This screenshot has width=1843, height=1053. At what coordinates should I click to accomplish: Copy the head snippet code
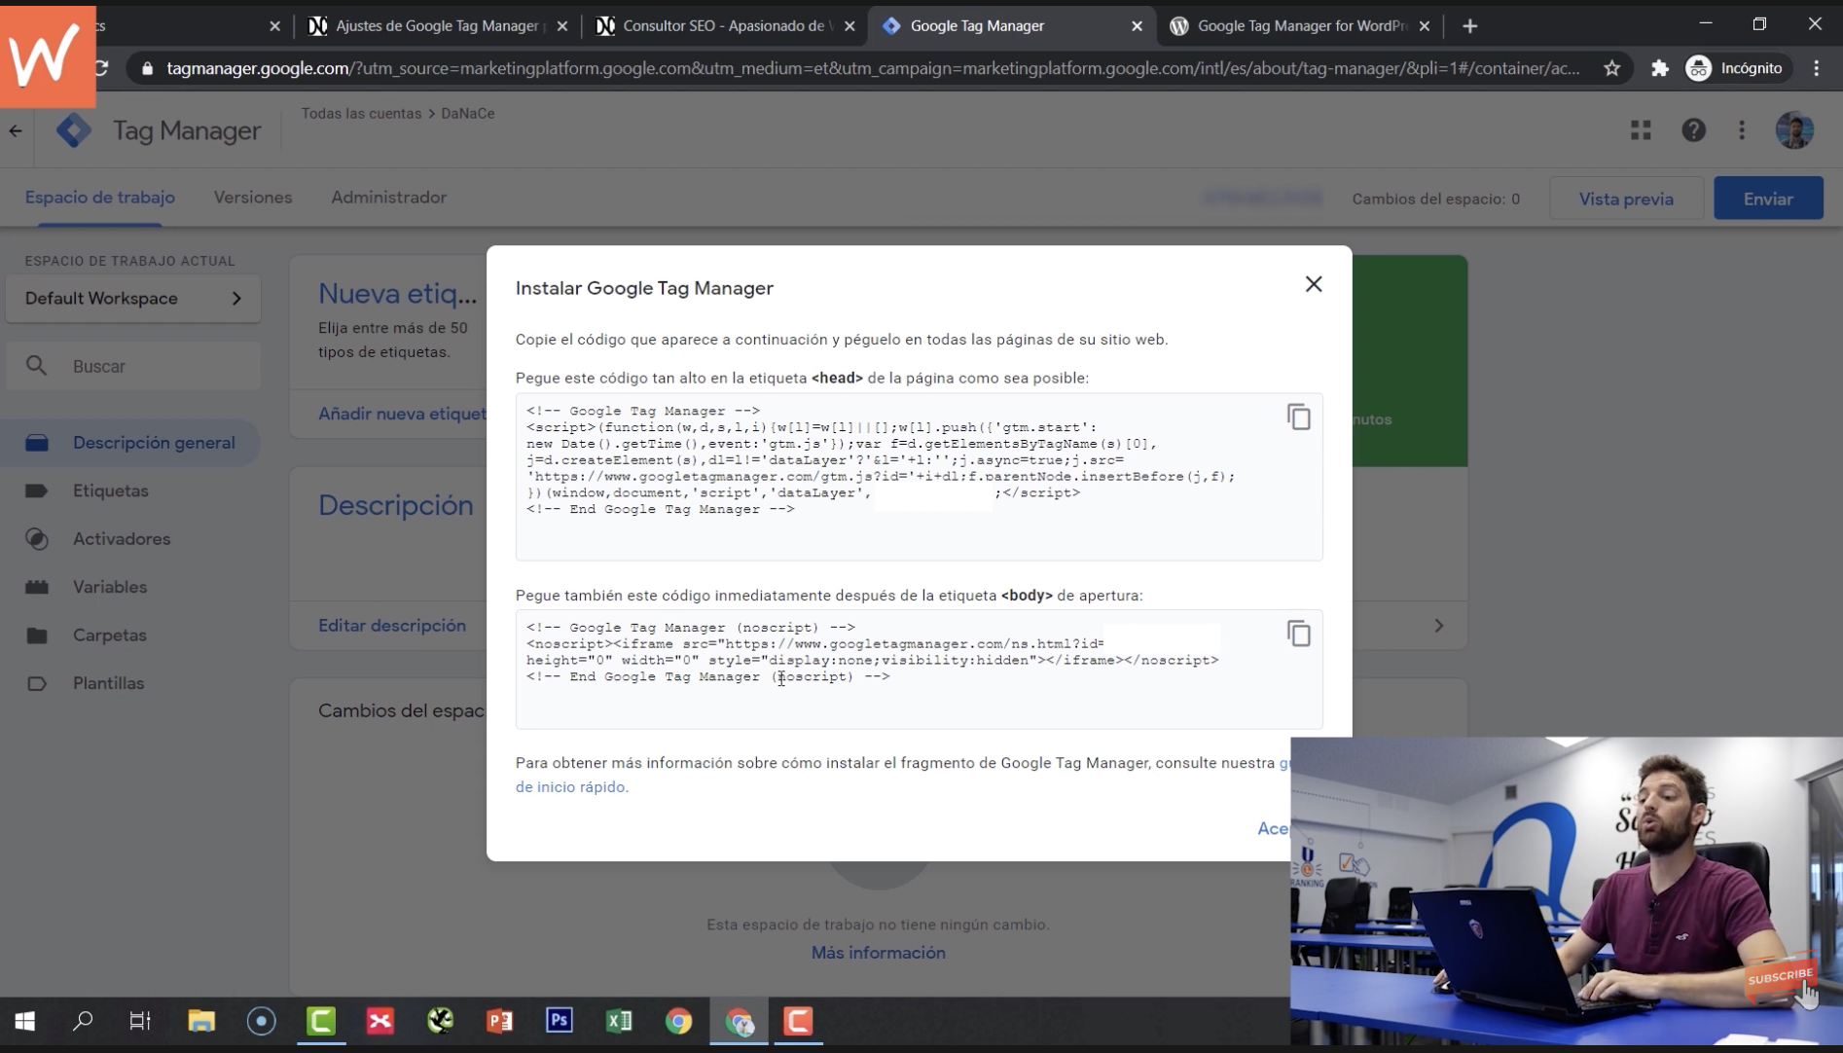1299,417
